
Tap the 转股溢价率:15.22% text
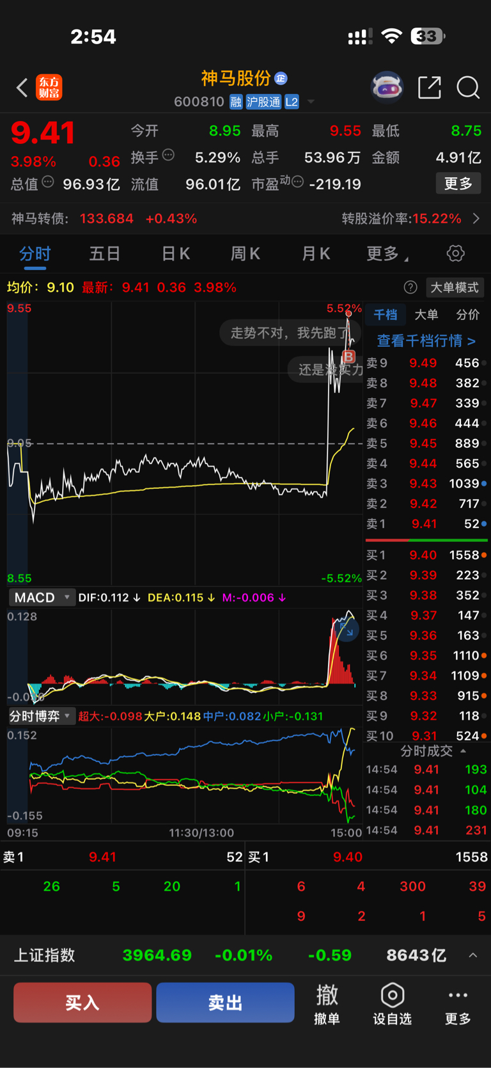pyautogui.click(x=401, y=219)
